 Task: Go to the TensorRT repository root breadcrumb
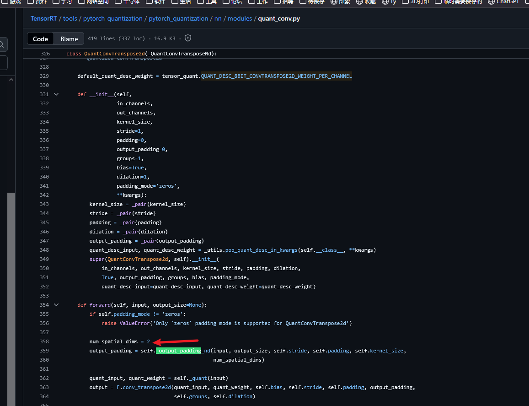(x=43, y=19)
